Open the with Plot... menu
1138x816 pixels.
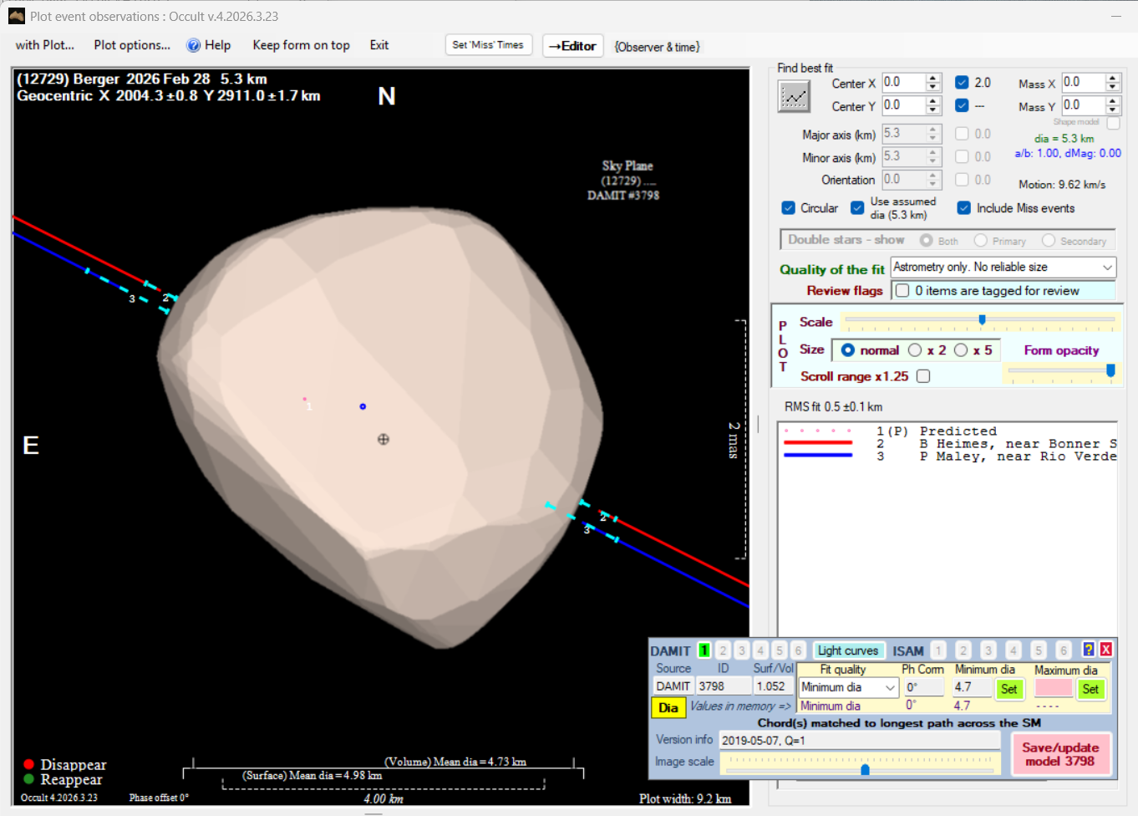[x=45, y=45]
